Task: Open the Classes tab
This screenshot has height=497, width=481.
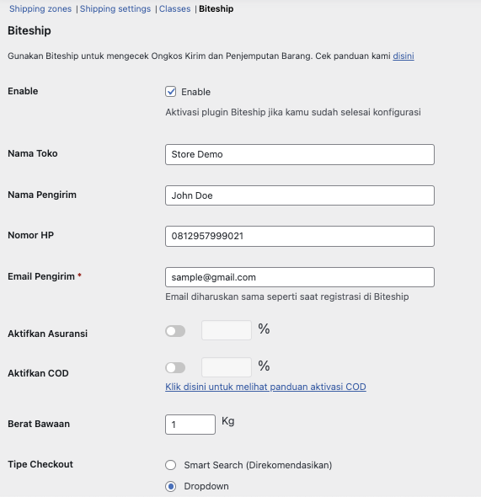Action: (x=175, y=9)
